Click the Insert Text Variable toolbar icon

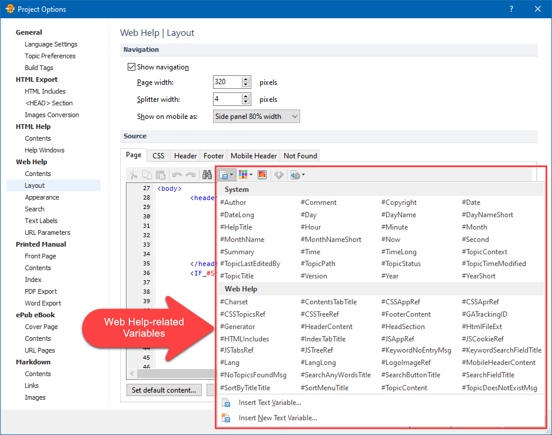[x=224, y=175]
